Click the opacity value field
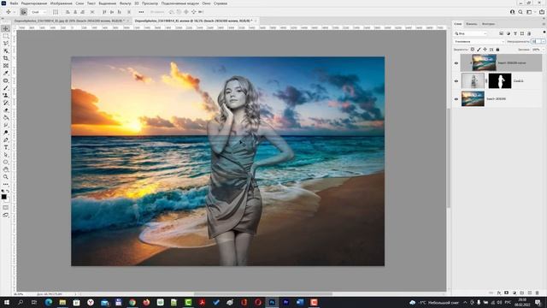The width and height of the screenshot is (547, 308). [536, 42]
